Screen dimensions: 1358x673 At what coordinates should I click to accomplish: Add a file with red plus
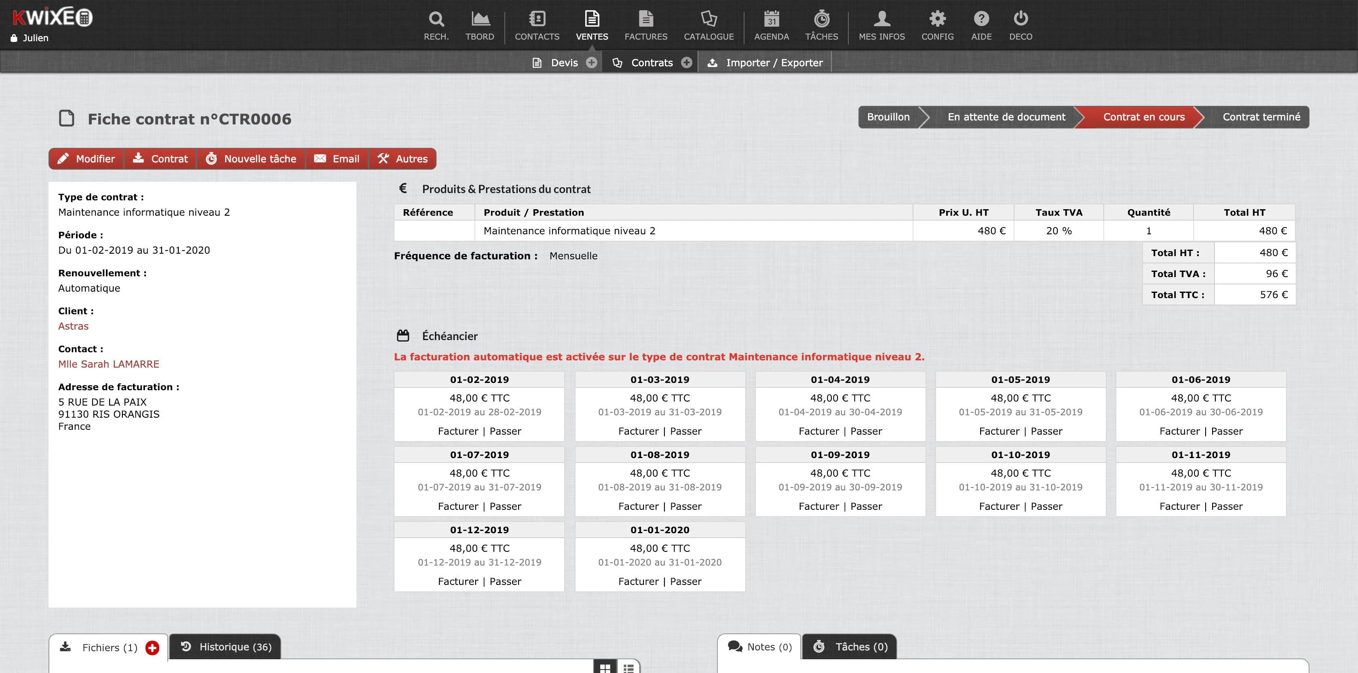coord(152,648)
